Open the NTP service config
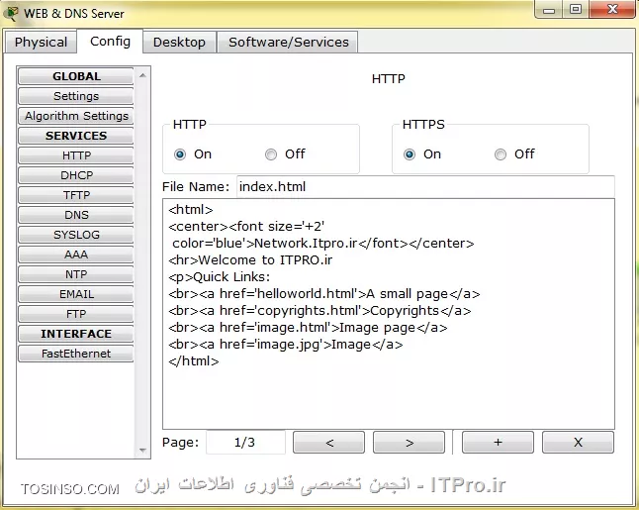 [x=76, y=274]
